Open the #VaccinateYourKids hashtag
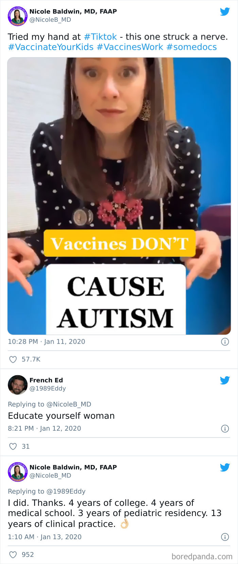238x564 pixels. (x=51, y=47)
